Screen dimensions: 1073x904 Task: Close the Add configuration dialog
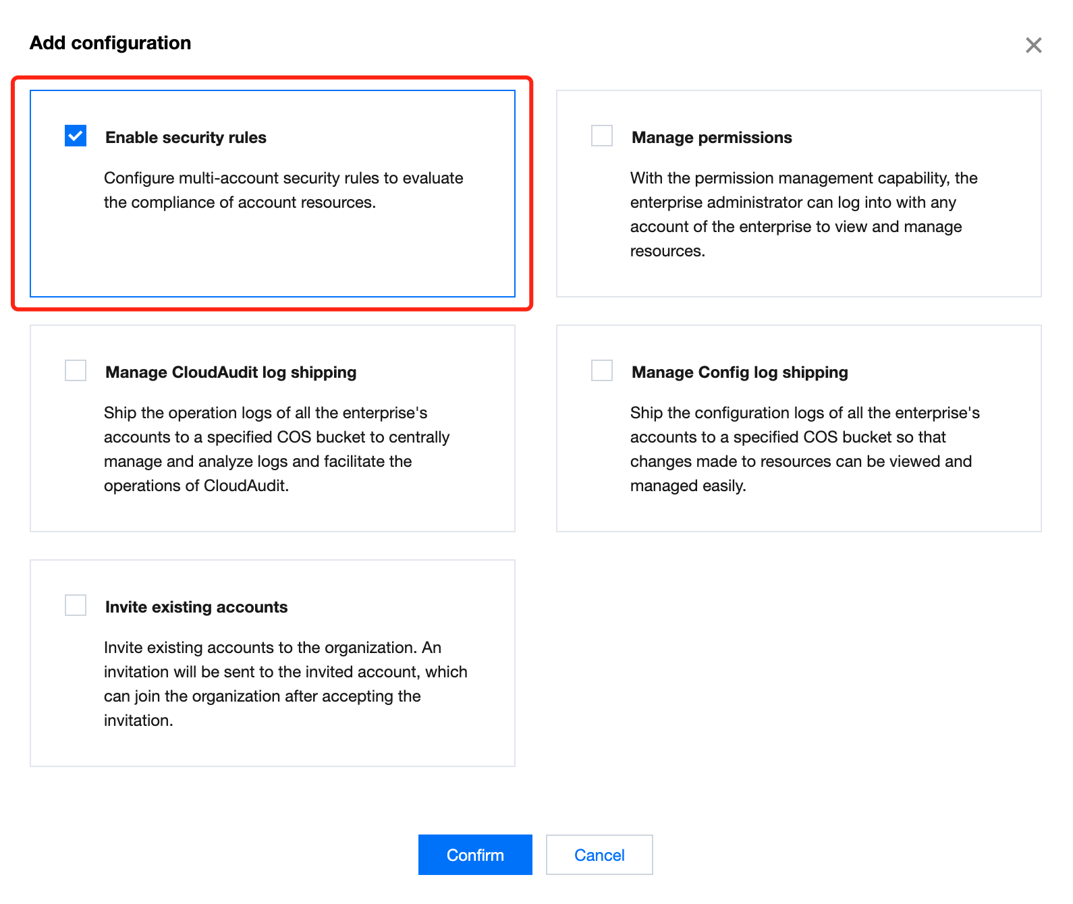click(1033, 45)
